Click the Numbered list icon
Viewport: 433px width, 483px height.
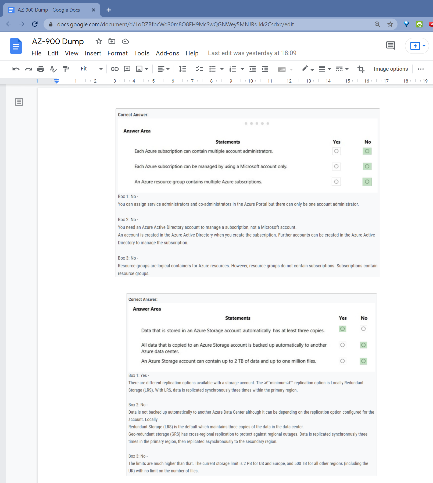pos(232,69)
